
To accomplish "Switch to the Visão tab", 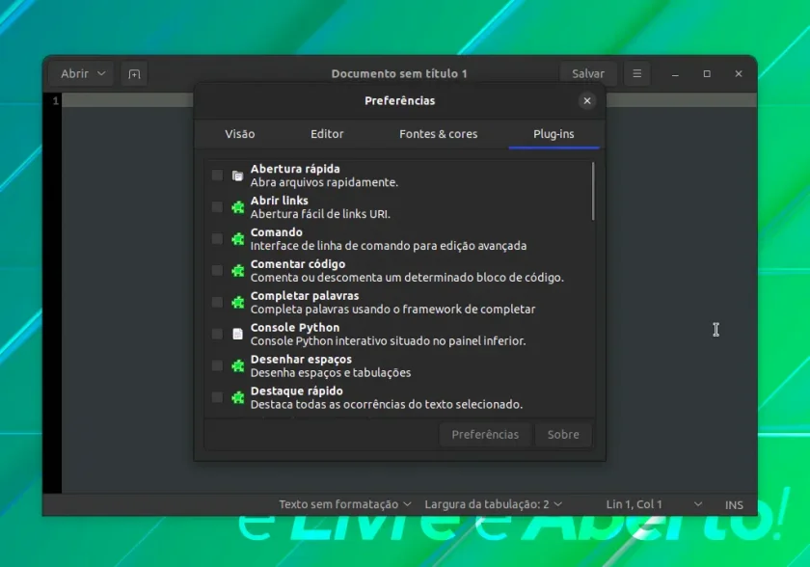I will click(x=240, y=134).
